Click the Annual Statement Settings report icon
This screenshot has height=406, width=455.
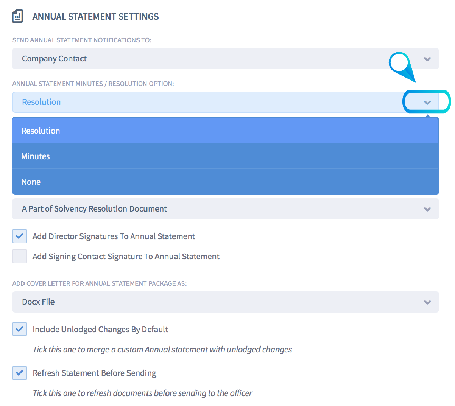[x=17, y=16]
